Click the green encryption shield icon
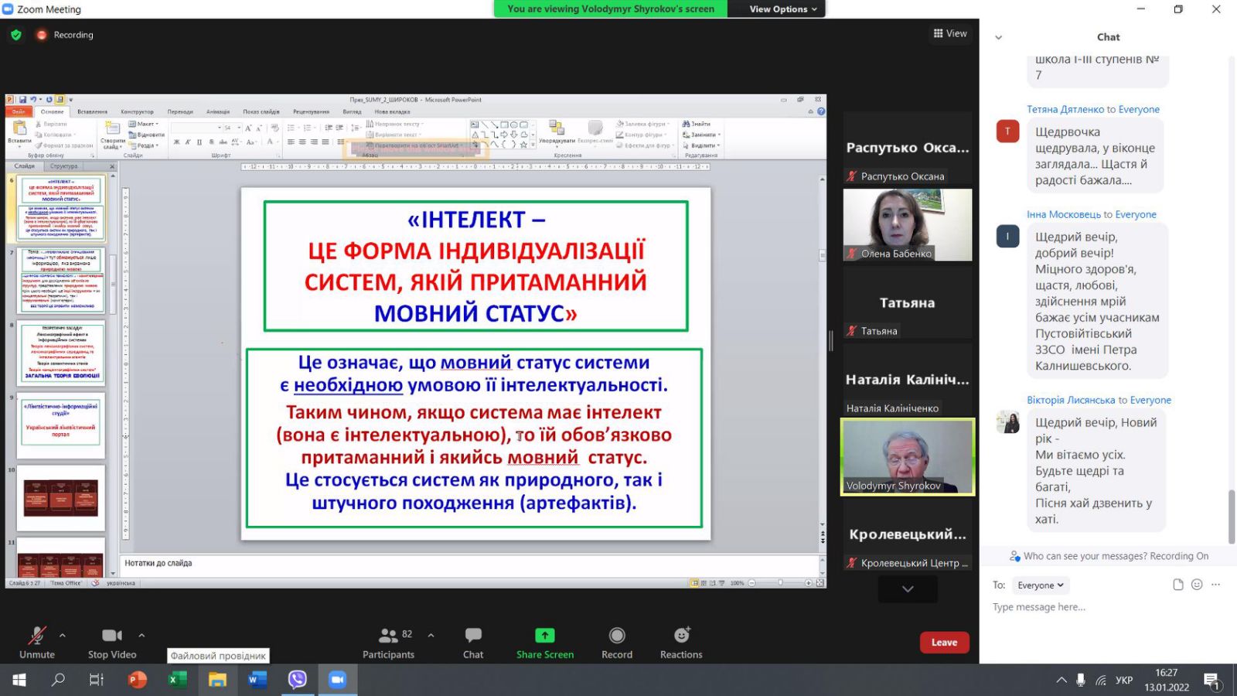This screenshot has height=696, width=1237. point(16,35)
